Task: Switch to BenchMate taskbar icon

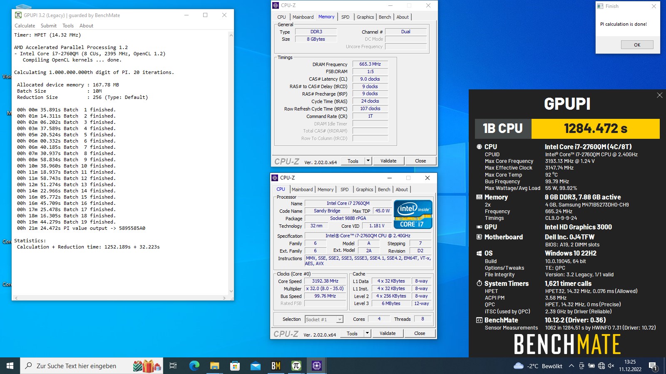Action: click(276, 366)
